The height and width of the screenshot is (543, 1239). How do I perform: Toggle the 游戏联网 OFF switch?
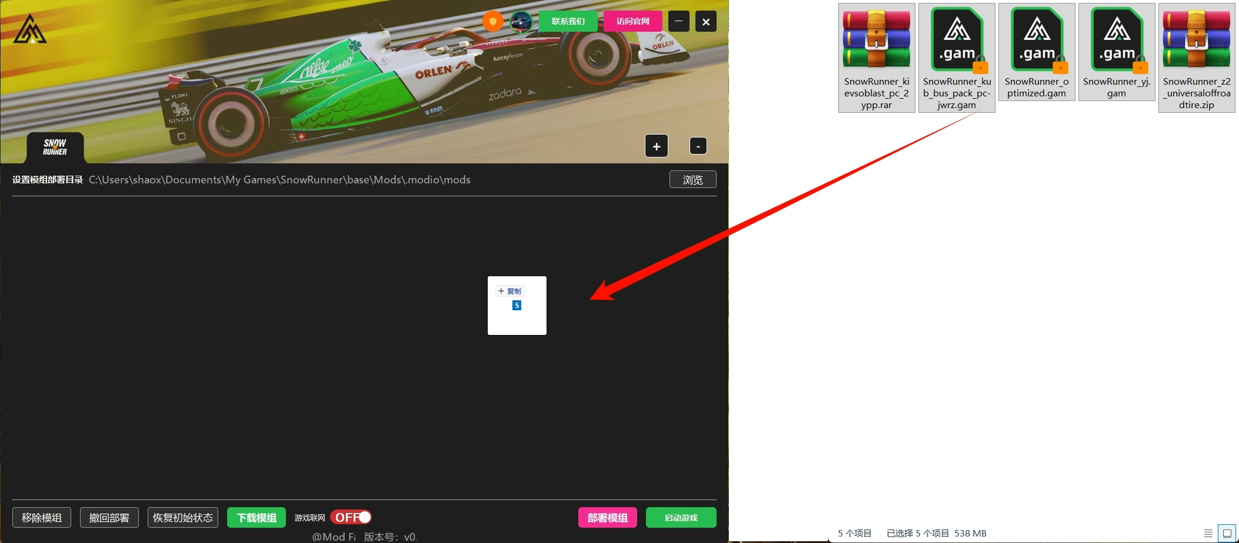[351, 517]
